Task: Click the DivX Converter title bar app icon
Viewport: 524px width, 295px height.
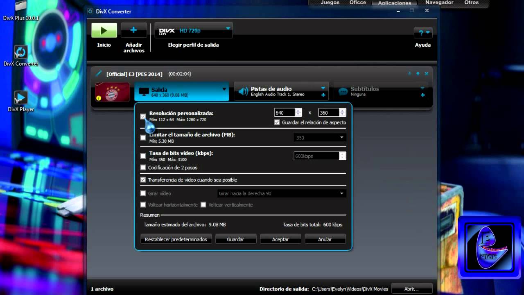Action: click(91, 11)
